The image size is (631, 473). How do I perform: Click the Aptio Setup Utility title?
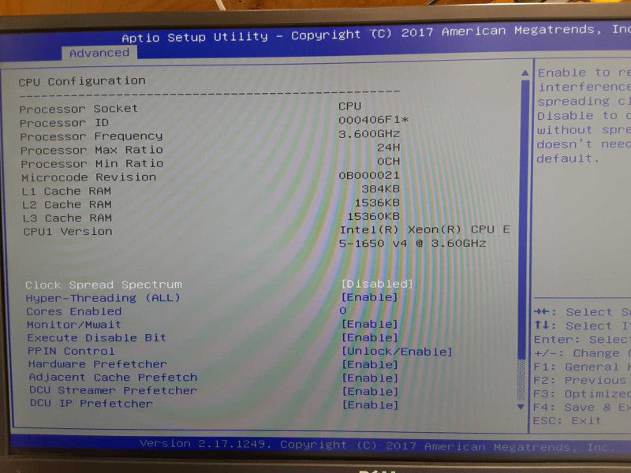[x=195, y=37]
